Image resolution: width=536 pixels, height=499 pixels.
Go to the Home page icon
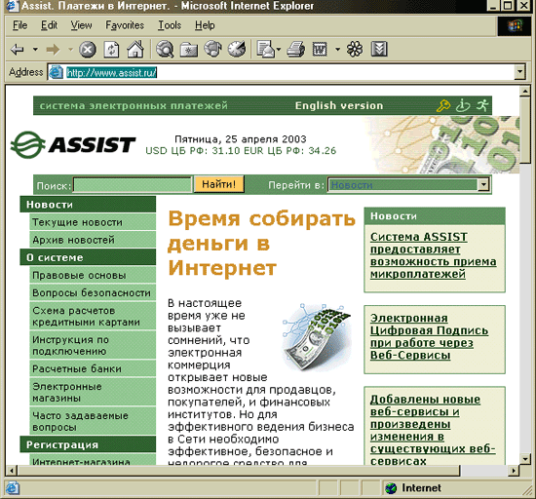coord(135,49)
